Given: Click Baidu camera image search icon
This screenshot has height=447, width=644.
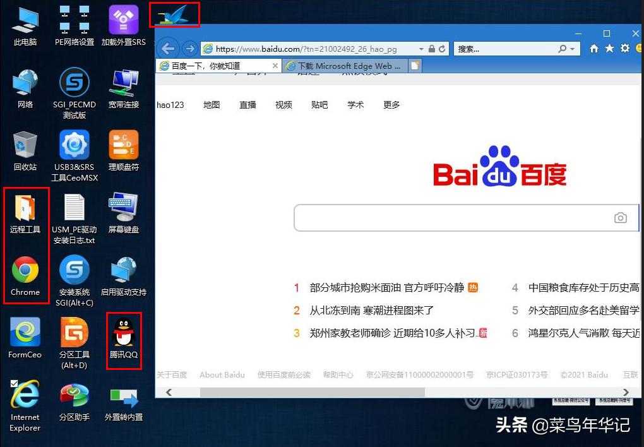Looking at the screenshot, I should 620,218.
